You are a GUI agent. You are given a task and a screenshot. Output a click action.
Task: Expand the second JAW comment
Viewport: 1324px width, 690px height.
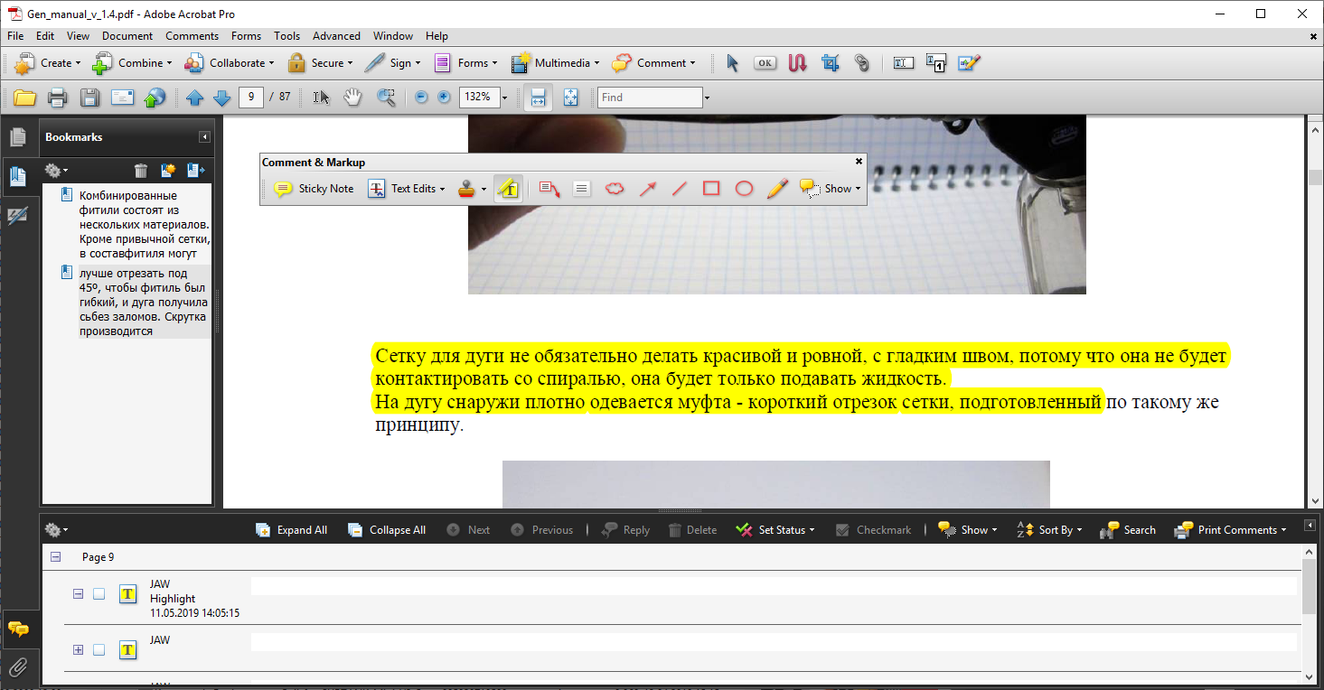coord(78,650)
